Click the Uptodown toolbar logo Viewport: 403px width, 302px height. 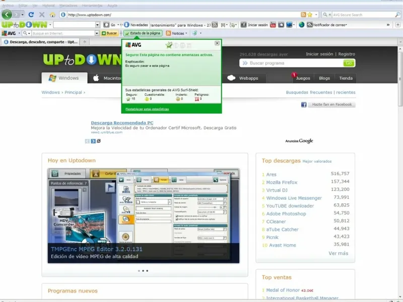24,25
